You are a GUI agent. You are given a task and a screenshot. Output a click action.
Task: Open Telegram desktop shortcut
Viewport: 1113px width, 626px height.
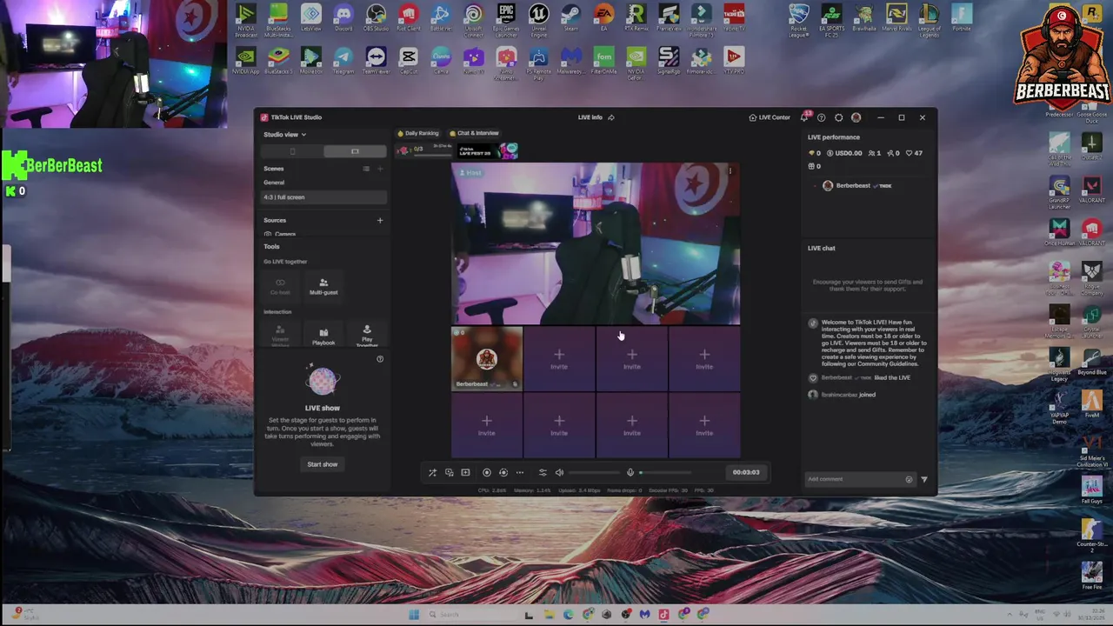(x=343, y=61)
